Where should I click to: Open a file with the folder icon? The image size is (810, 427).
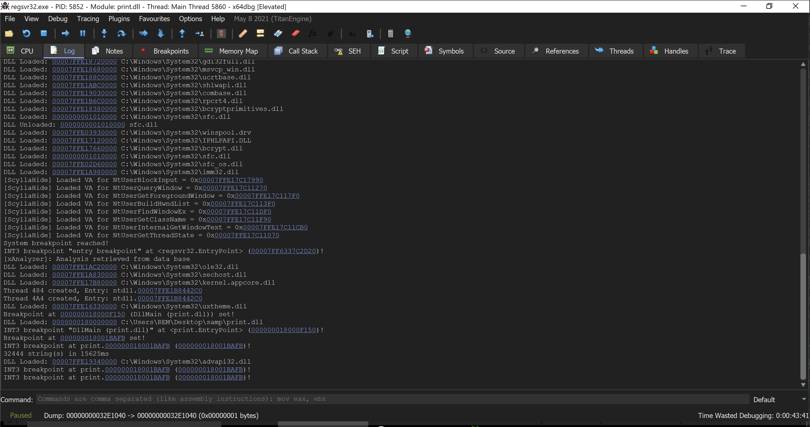9,33
